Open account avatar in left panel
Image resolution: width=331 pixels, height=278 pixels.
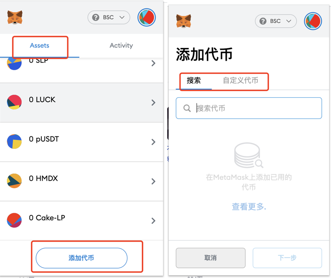click(x=146, y=17)
